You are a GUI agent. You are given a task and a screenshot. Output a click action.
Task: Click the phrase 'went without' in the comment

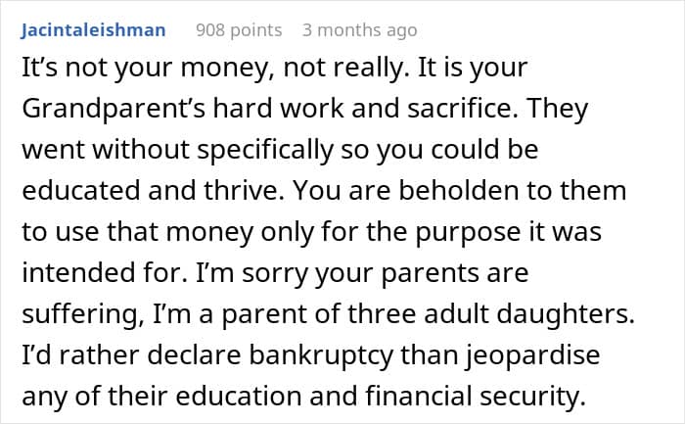(106, 150)
